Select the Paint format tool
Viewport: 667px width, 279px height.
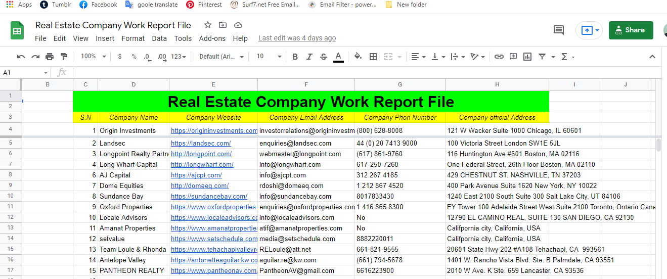64,57
